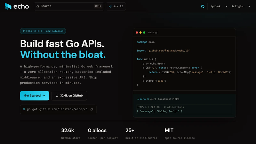The height and width of the screenshot is (144, 256).
Task: Open the Dark theme dropdown
Action: (219, 6)
